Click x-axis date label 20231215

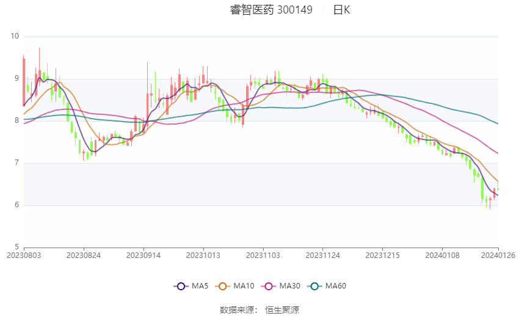click(x=383, y=255)
